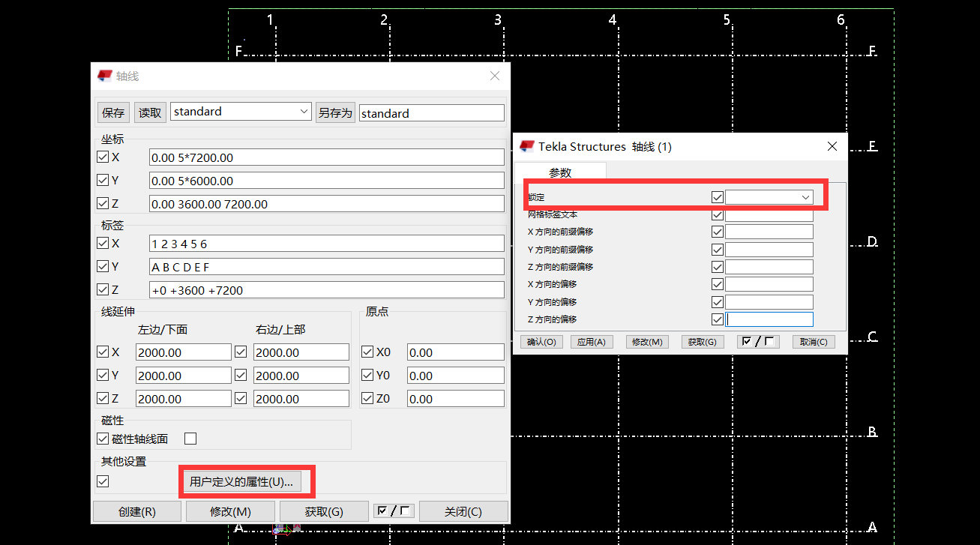Click the 坐标 X field 0.00 5*7200.00
Viewport: 980px width, 545px height.
point(327,157)
